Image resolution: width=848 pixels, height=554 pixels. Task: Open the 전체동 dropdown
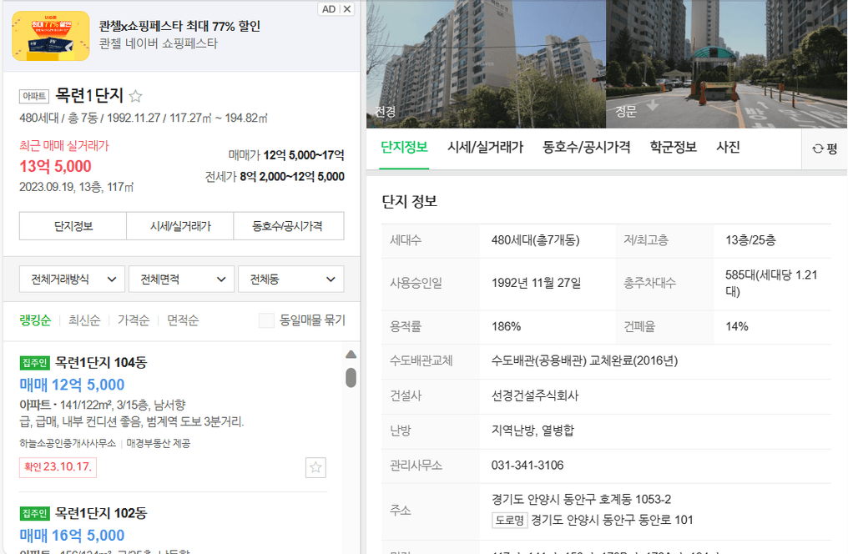coord(291,280)
